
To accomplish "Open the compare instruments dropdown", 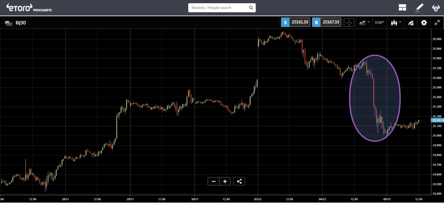I will tap(364, 22).
